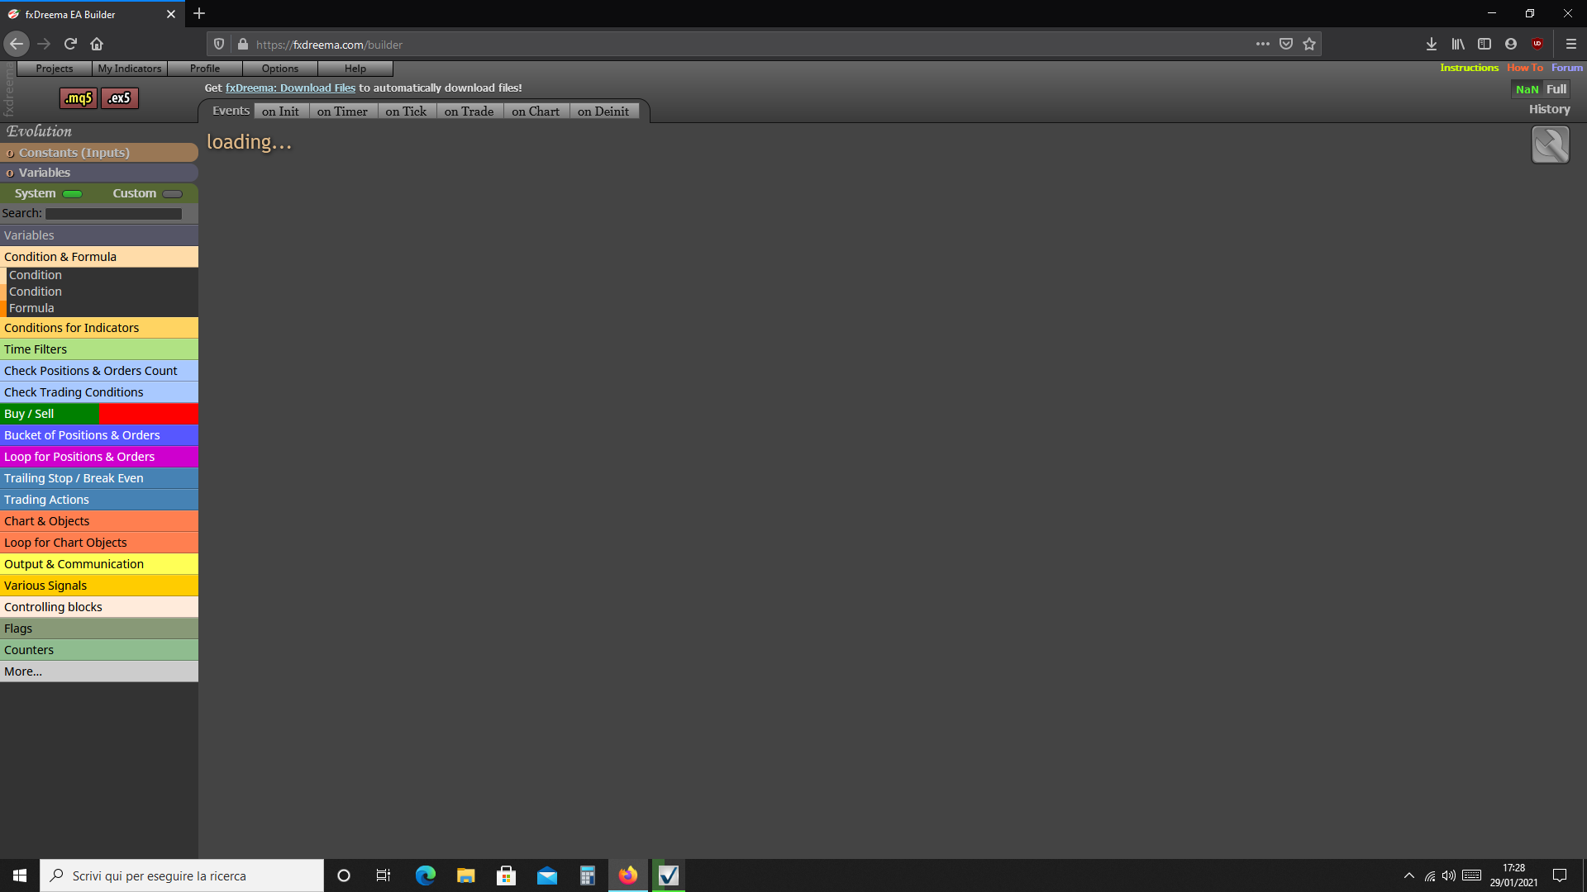Open Firefox hamburger menu
1587x892 pixels.
[1571, 45]
